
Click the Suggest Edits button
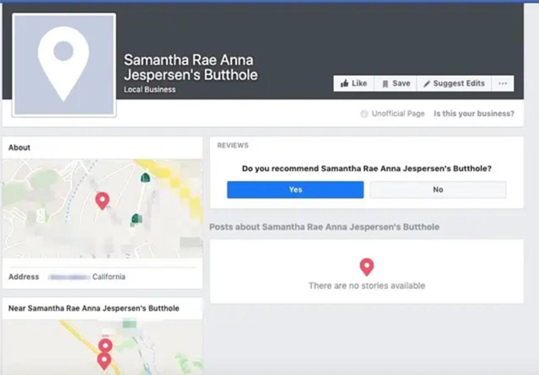coord(454,84)
